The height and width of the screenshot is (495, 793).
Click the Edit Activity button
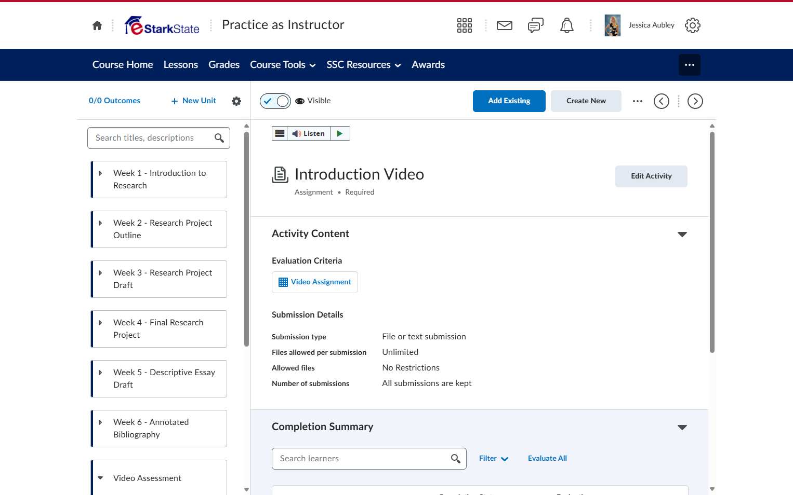[x=651, y=176]
